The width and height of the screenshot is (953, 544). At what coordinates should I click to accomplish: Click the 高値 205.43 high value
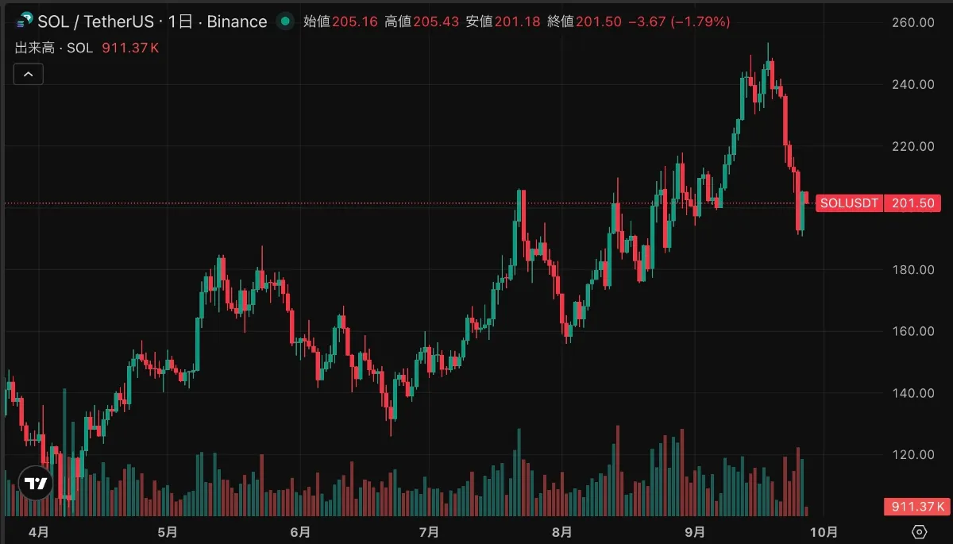pos(422,22)
